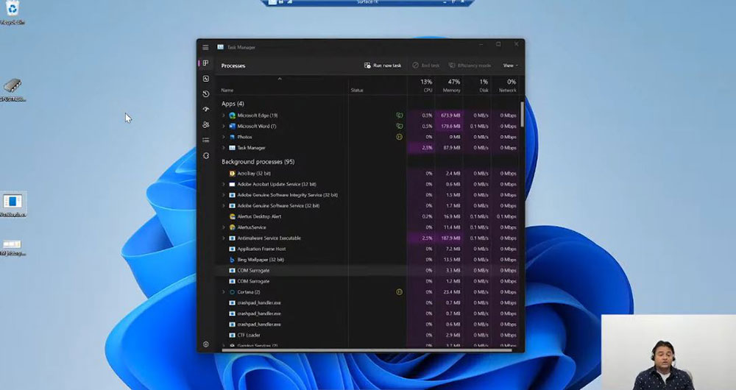
Task: Expand Antimalware Service Executable entry
Action: click(x=224, y=238)
